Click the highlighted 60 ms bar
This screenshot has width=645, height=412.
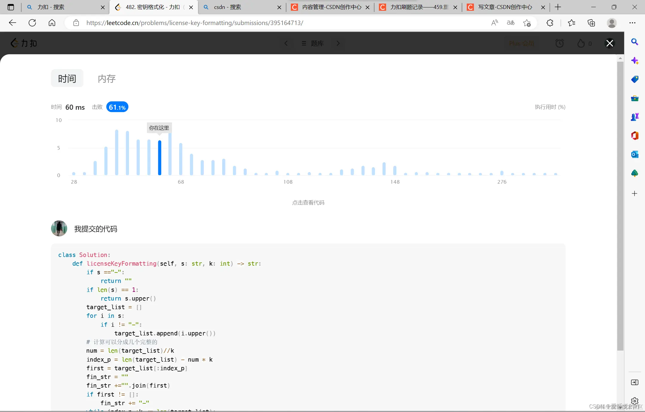[x=160, y=158]
